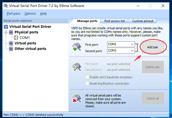Click the COM1 serial connector icon

(x=16, y=38)
